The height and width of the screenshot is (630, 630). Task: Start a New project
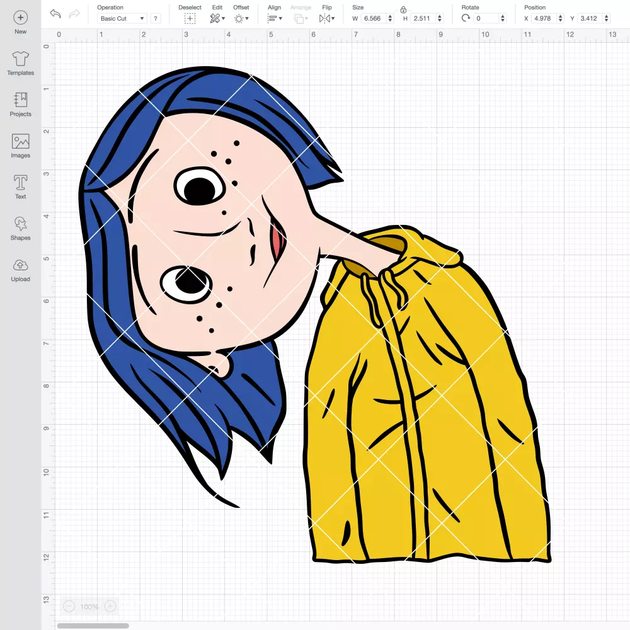point(21,22)
